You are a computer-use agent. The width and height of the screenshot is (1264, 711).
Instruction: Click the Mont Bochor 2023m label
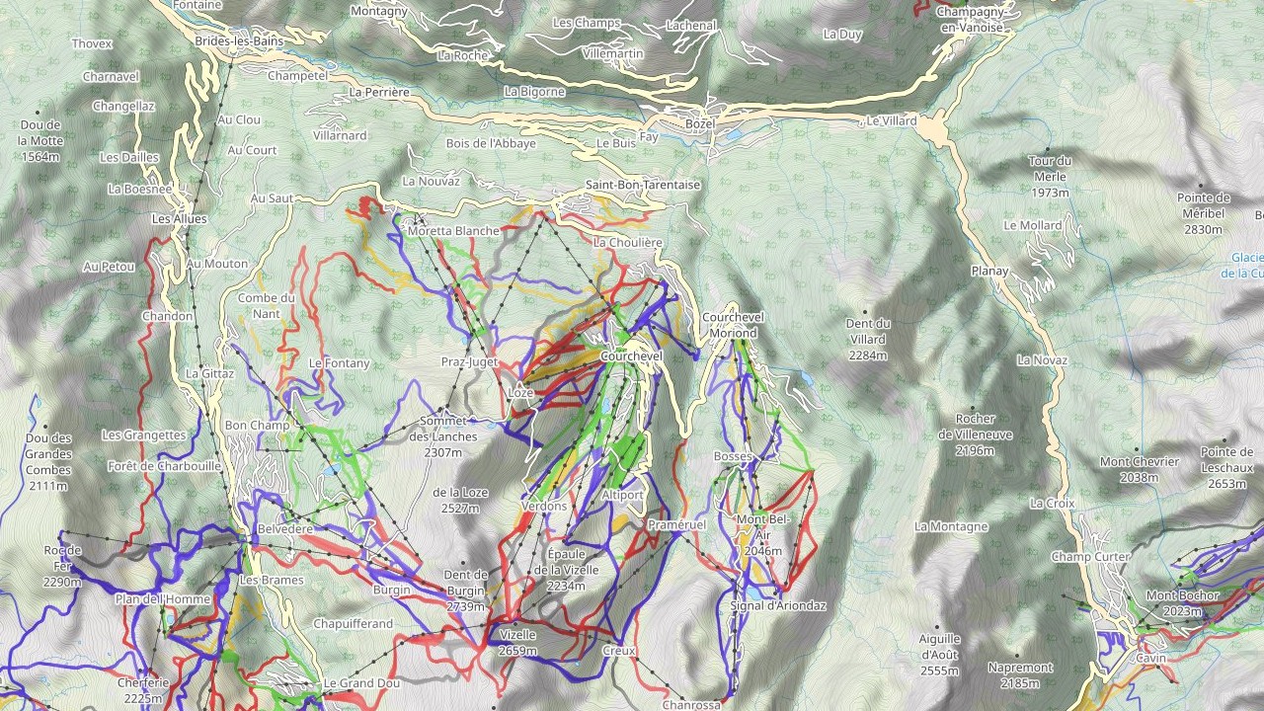[x=1182, y=603]
